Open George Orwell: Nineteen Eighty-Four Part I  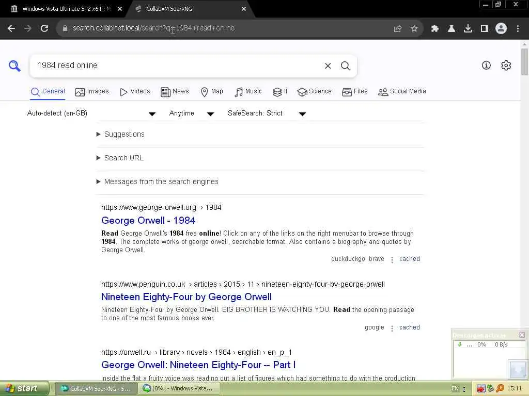(x=198, y=365)
